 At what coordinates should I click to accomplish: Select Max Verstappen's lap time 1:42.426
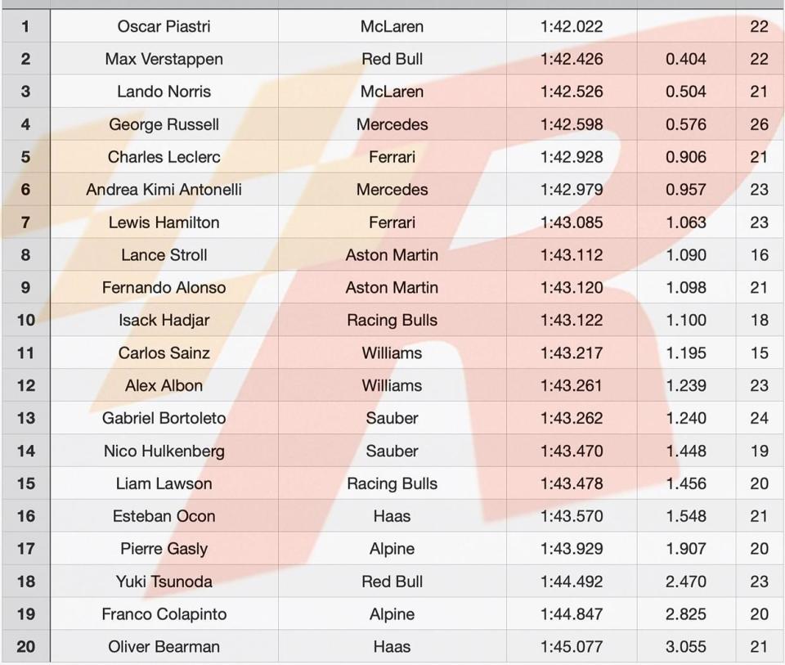click(572, 59)
